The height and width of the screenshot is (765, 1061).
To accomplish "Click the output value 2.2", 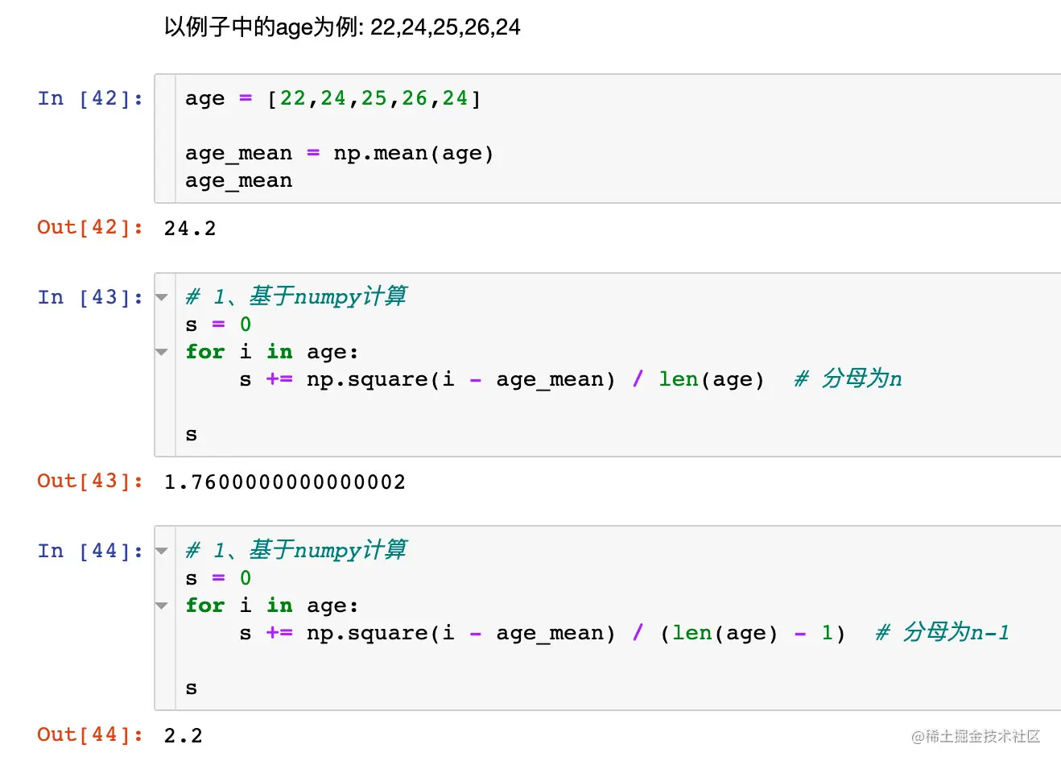I will click(184, 736).
